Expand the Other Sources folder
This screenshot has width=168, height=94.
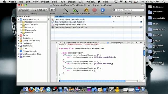(21, 25)
